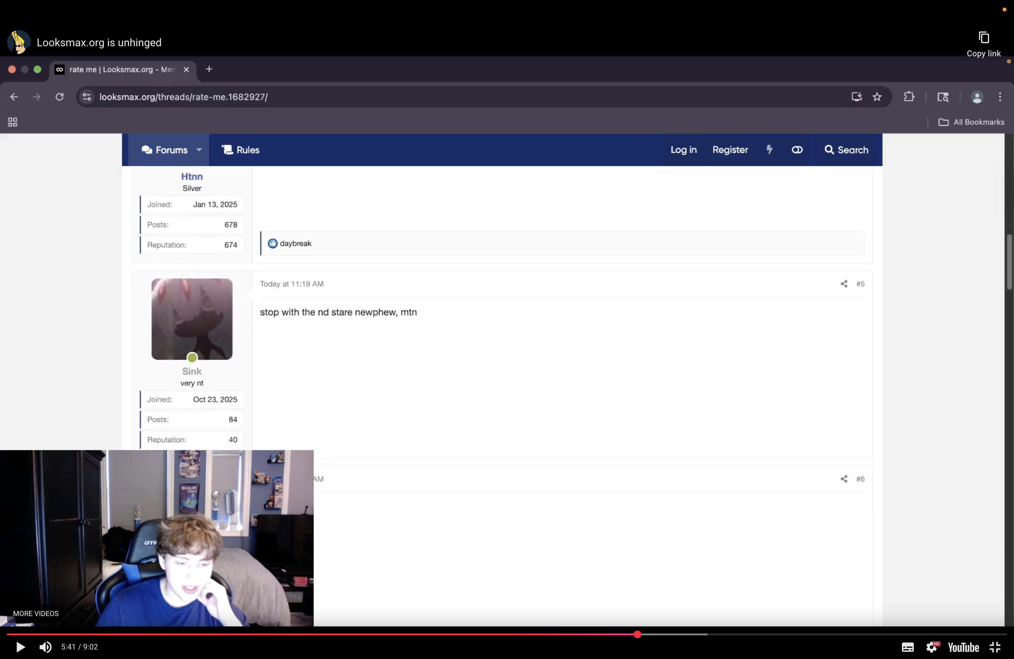Expand the Forums dropdown arrow
The width and height of the screenshot is (1014, 659).
pyautogui.click(x=199, y=149)
